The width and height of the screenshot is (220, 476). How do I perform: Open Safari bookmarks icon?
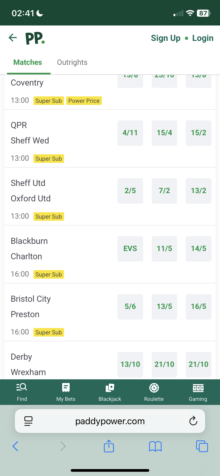(x=155, y=446)
